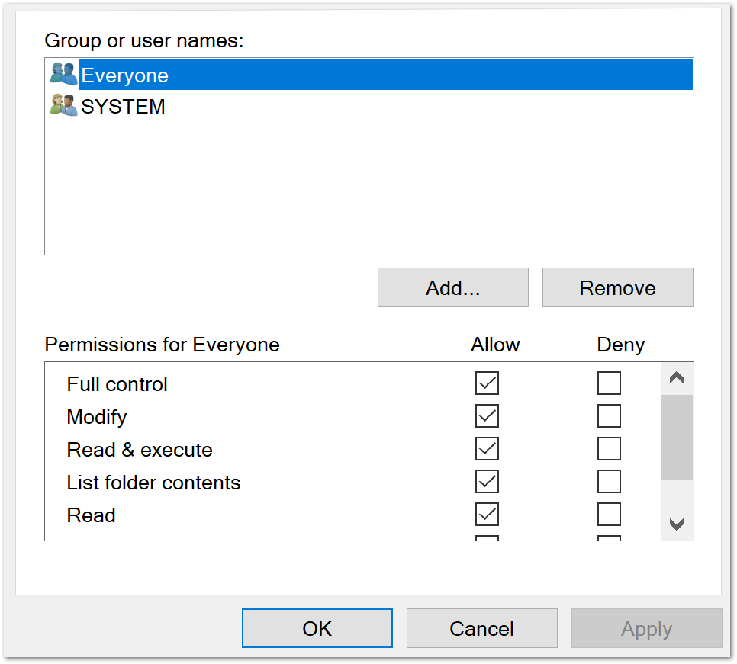Confirm changes with OK button
Image resolution: width=737 pixels, height=664 pixels.
point(317,629)
